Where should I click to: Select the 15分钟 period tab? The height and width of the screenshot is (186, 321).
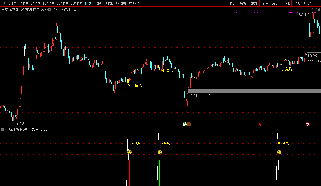(48, 3)
